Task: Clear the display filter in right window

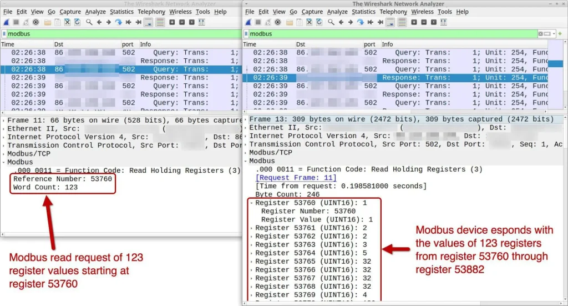Action: click(x=540, y=34)
